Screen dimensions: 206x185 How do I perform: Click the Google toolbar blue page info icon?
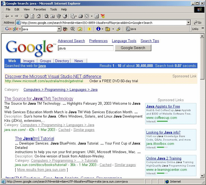(x=98, y=29)
